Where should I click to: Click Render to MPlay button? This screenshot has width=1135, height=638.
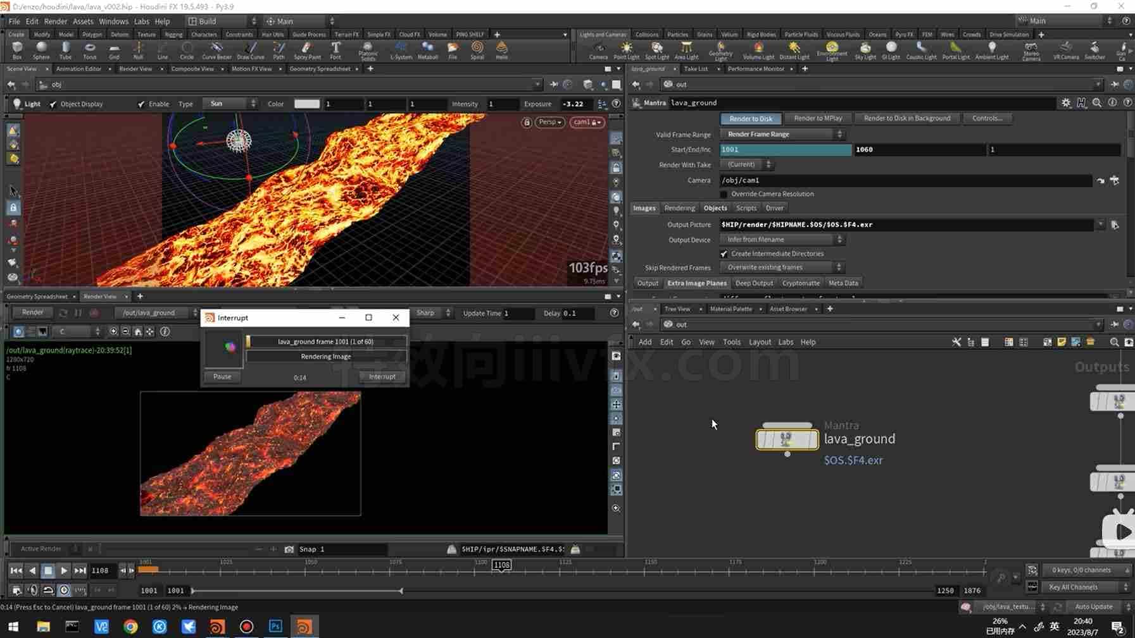(818, 118)
